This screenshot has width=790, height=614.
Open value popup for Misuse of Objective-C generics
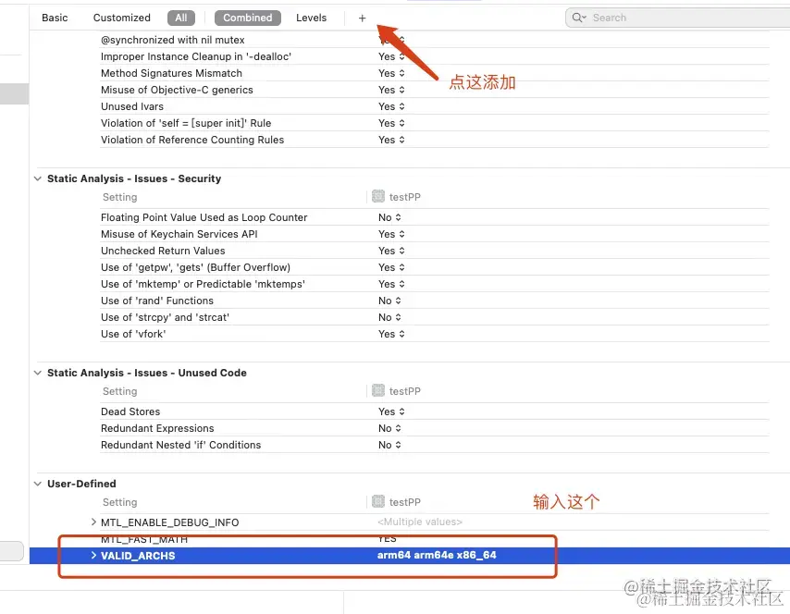[391, 90]
